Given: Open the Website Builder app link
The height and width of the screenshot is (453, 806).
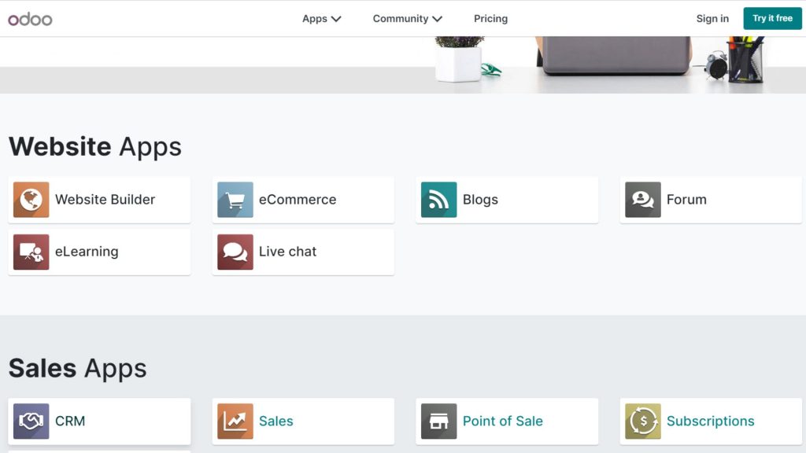Looking at the screenshot, I should point(100,200).
